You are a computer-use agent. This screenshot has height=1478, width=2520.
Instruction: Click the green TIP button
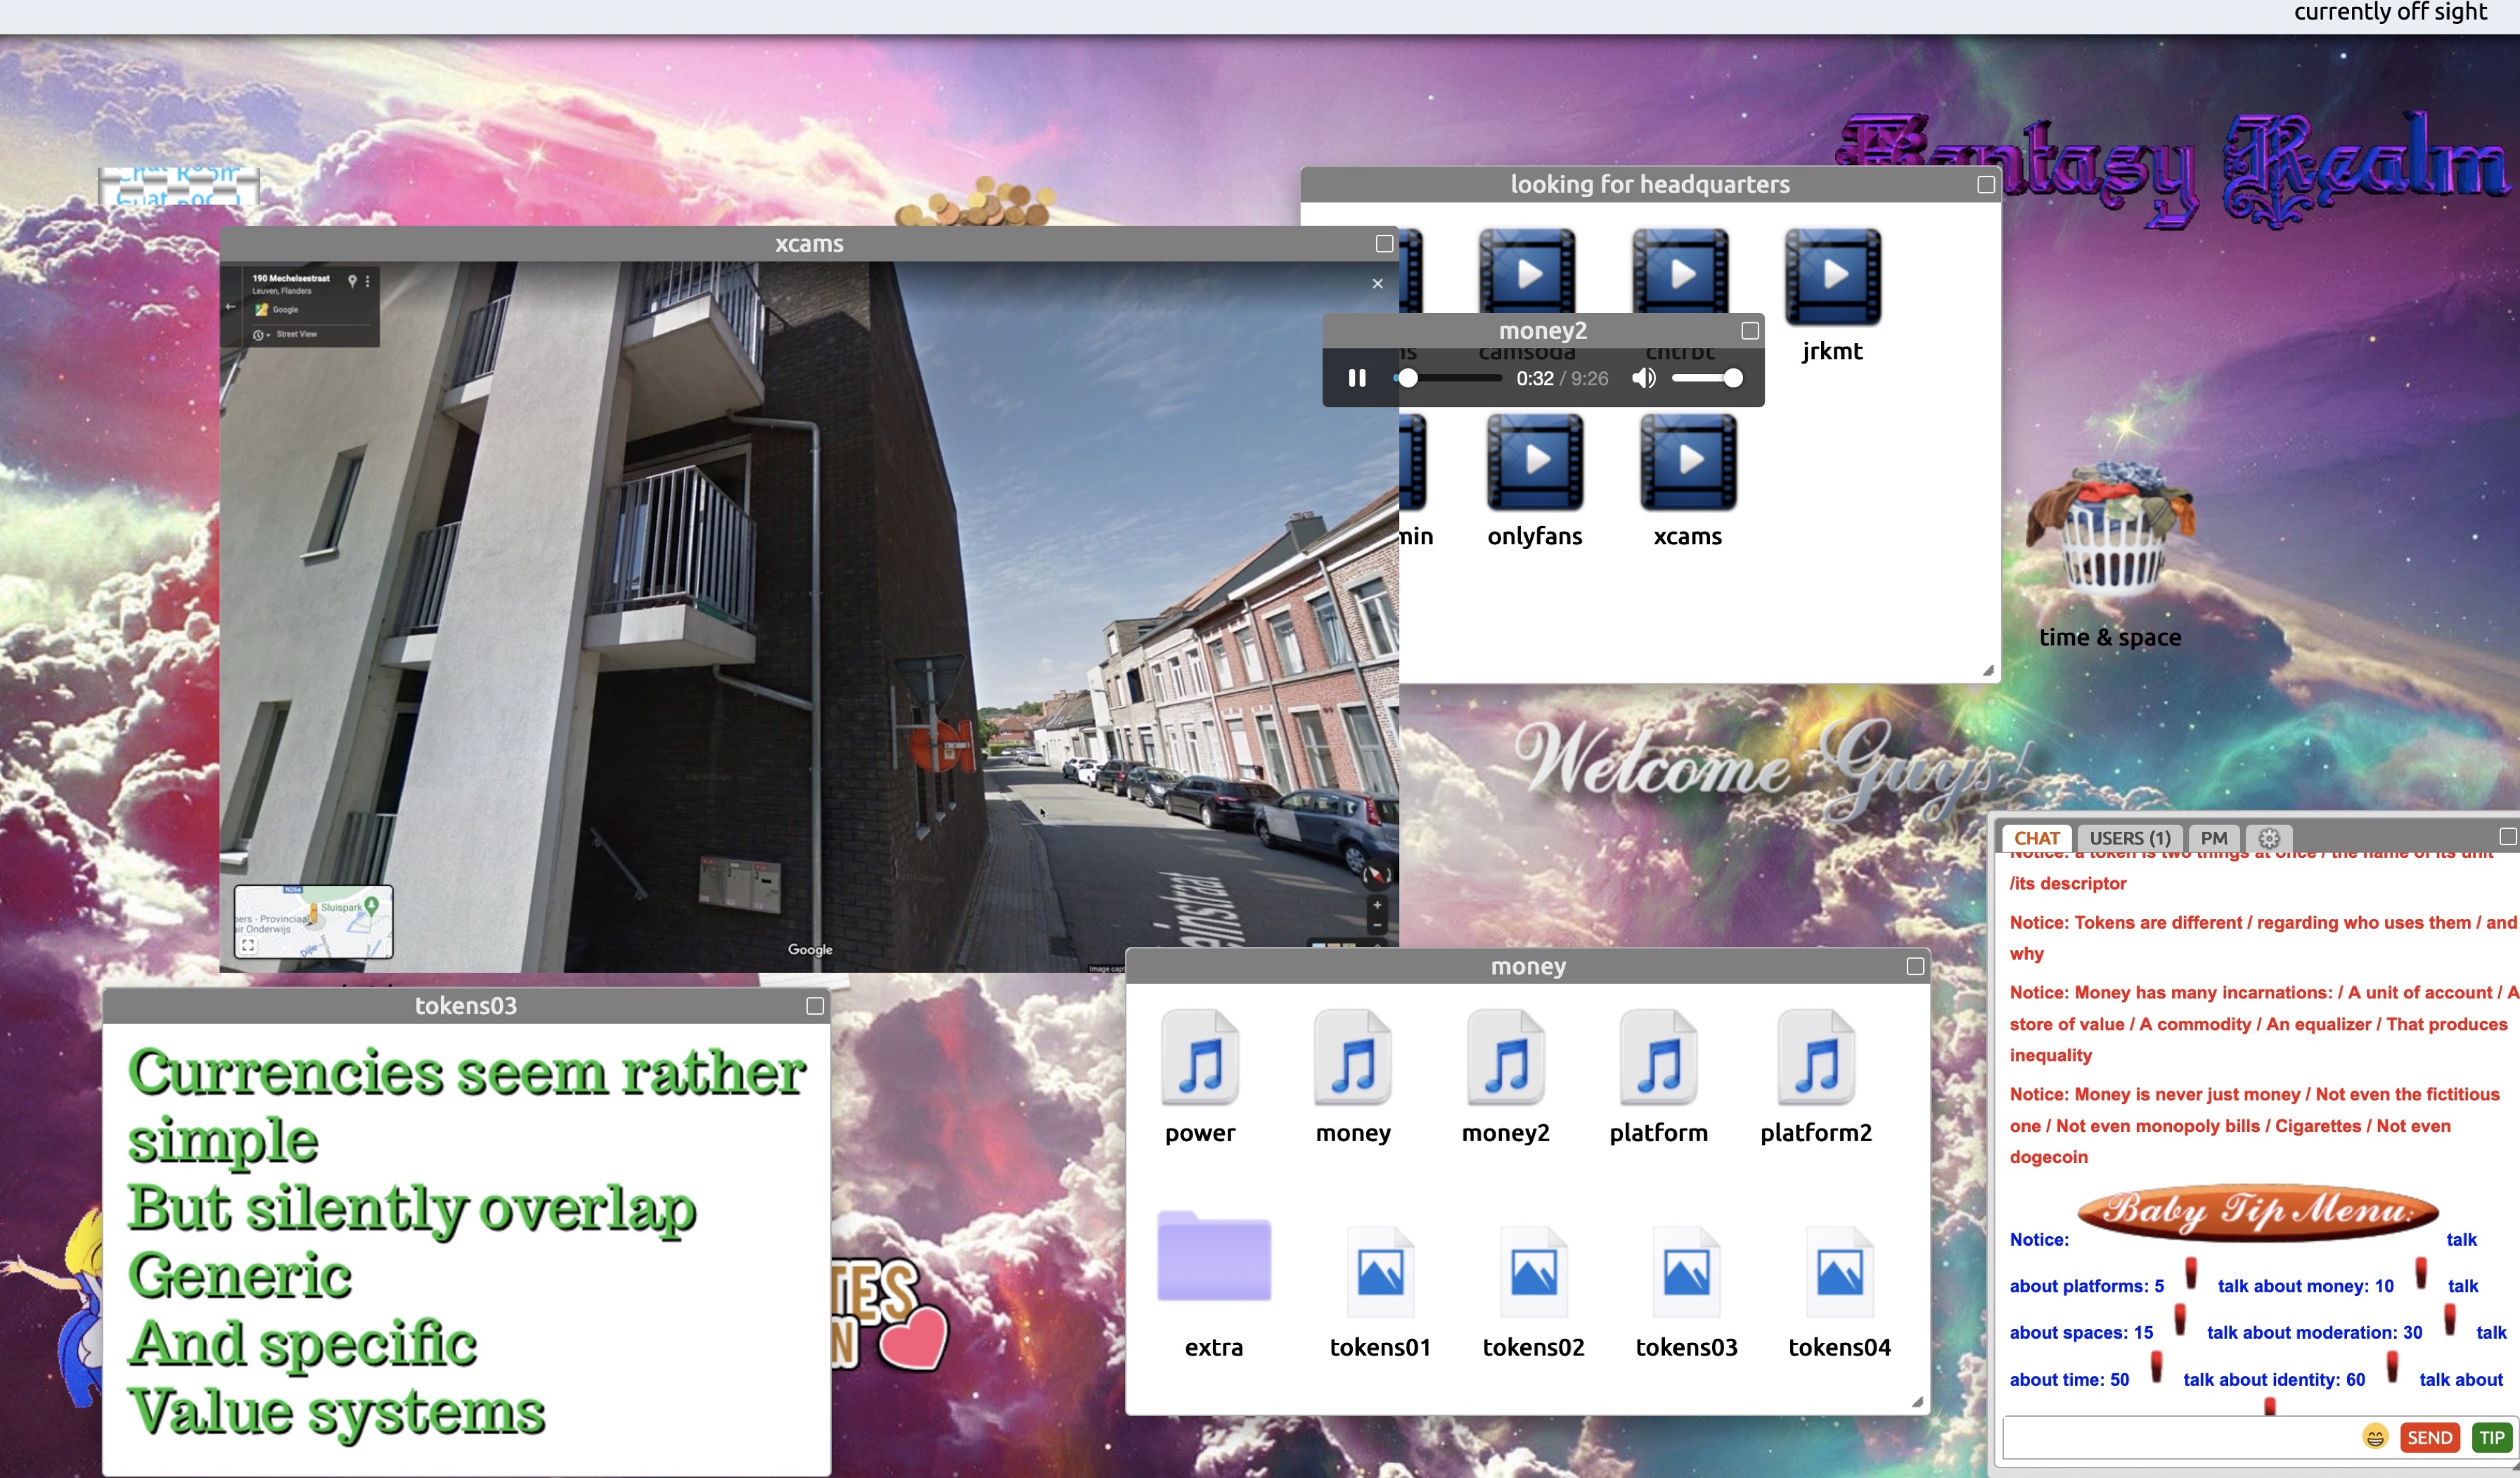2491,1437
